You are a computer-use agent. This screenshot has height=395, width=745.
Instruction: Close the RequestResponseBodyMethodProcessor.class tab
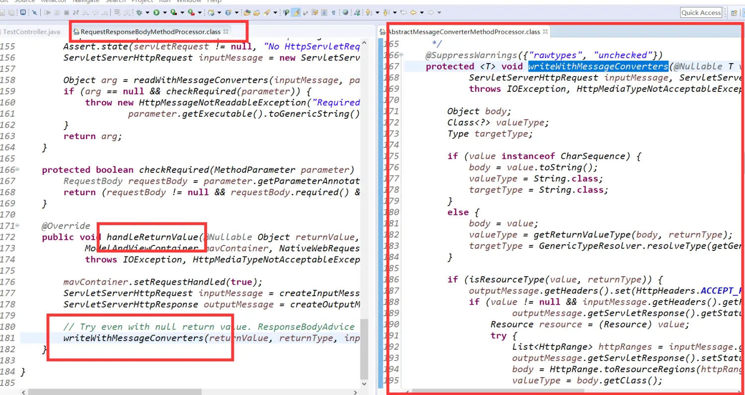point(225,32)
